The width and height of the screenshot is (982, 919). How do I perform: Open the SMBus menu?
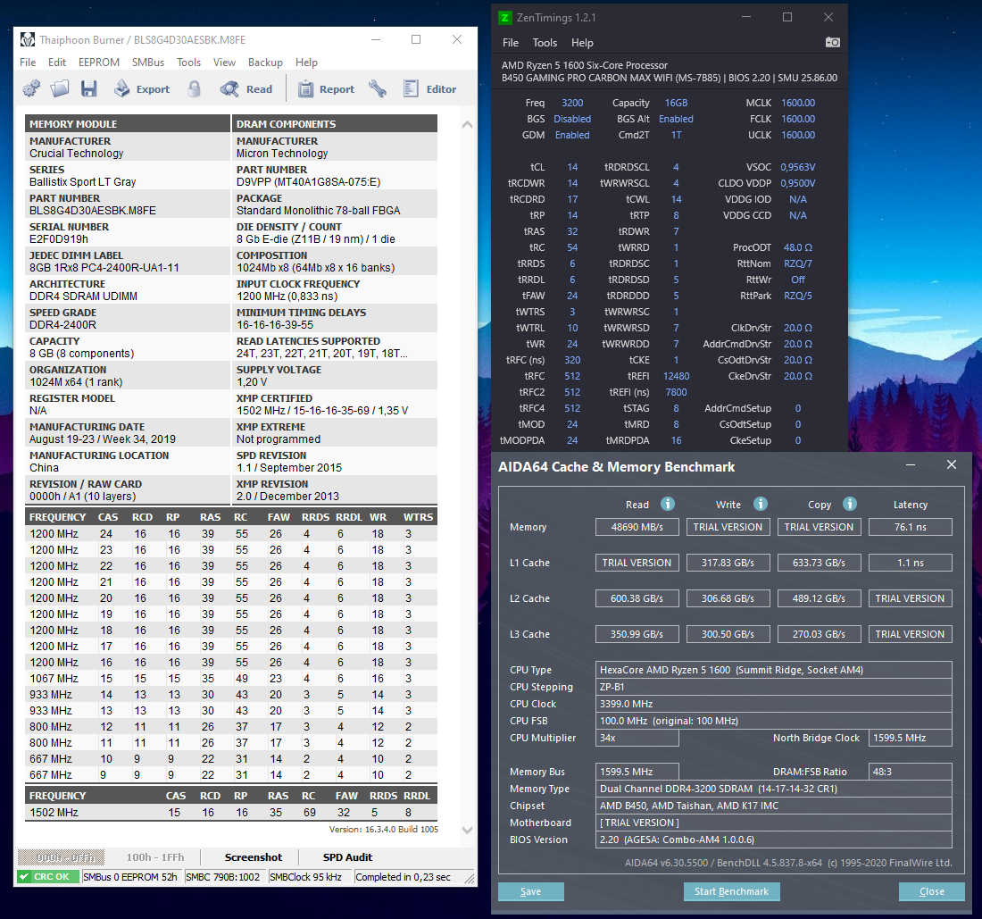tap(148, 62)
